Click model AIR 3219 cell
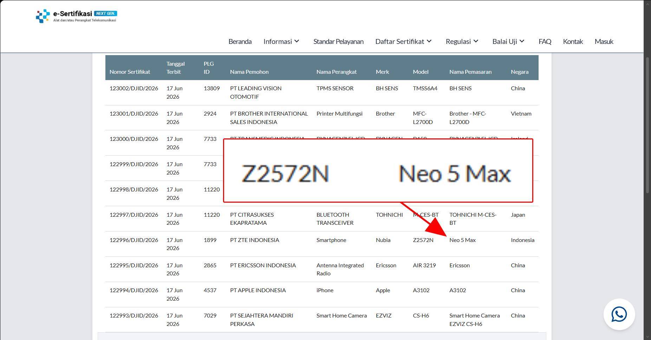651x340 pixels. [x=424, y=265]
